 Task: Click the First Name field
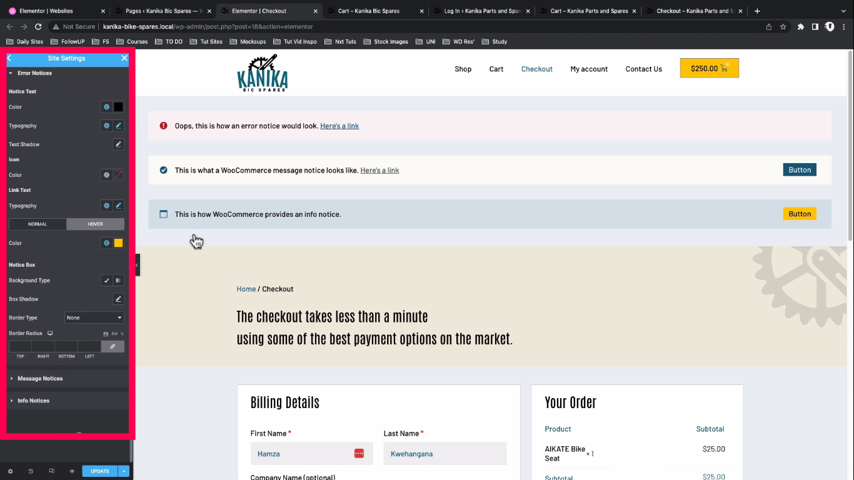[x=312, y=454]
